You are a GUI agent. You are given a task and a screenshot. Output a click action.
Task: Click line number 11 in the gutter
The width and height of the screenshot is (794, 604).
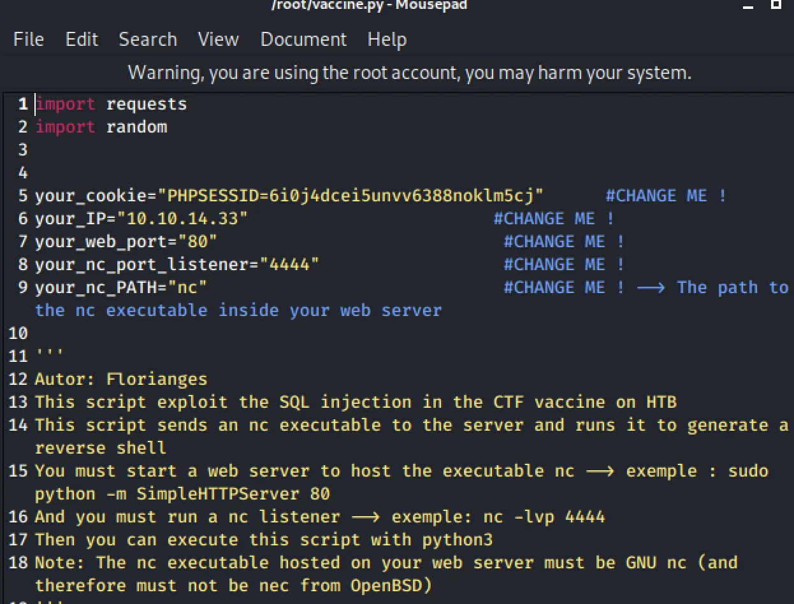(18, 356)
